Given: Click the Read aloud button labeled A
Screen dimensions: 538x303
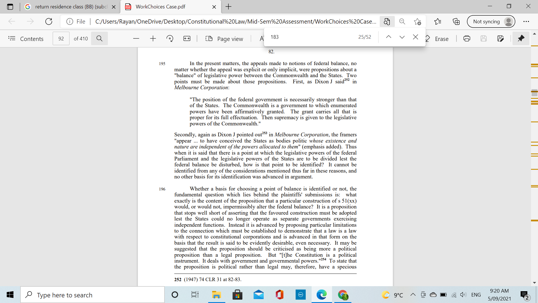Looking at the screenshot, I should 262,39.
